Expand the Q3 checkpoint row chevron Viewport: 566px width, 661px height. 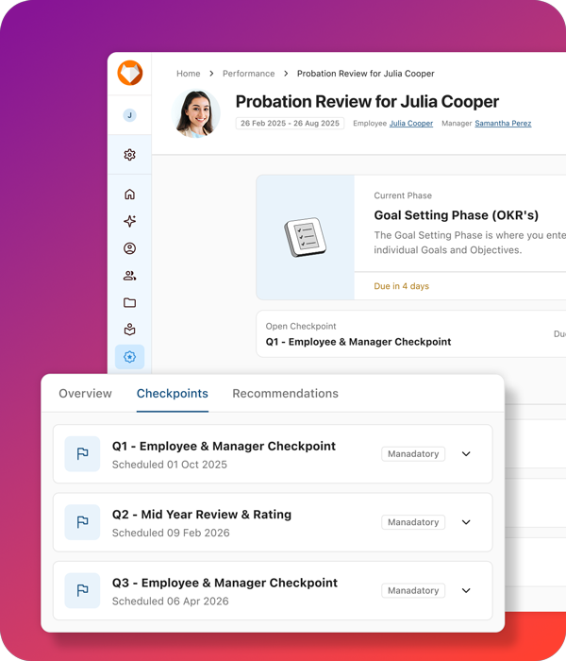coord(466,591)
